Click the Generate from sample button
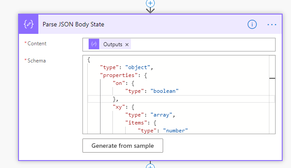291x168 pixels. [123, 146]
